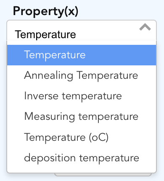This screenshot has height=181, width=164.
Task: Set x property to Annealing Temperature
Action: click(x=82, y=75)
